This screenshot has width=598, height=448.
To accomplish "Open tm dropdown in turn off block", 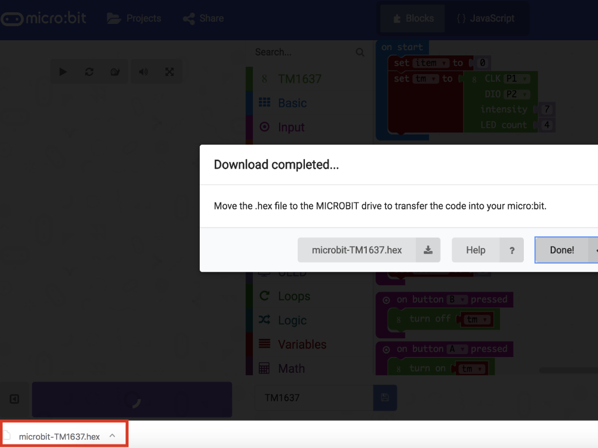I will coord(477,319).
